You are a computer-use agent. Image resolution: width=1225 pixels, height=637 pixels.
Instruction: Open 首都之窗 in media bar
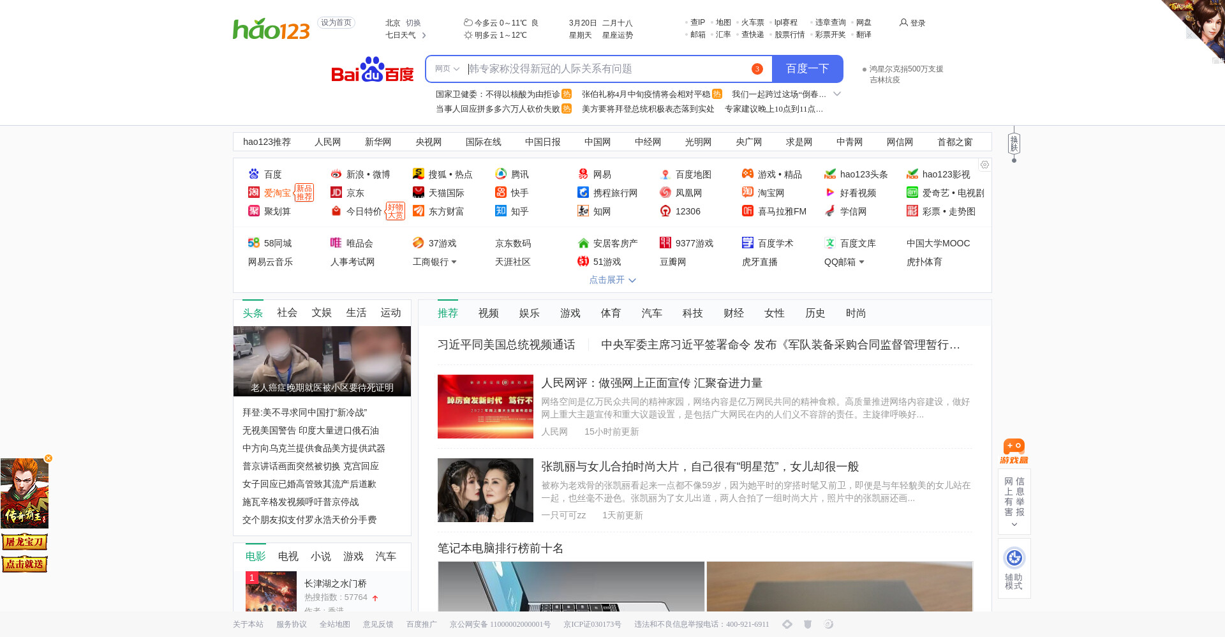click(955, 142)
